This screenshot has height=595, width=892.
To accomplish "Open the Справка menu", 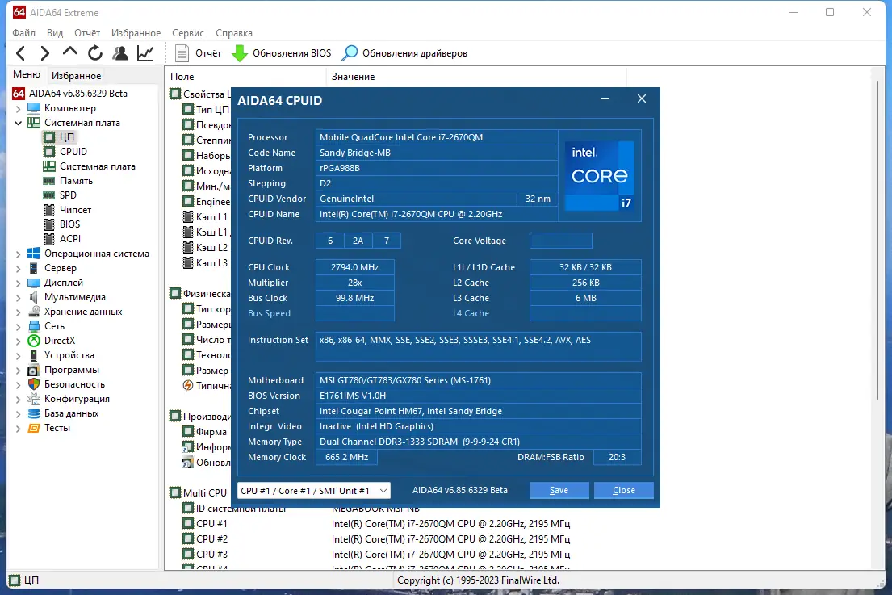I will (x=234, y=33).
